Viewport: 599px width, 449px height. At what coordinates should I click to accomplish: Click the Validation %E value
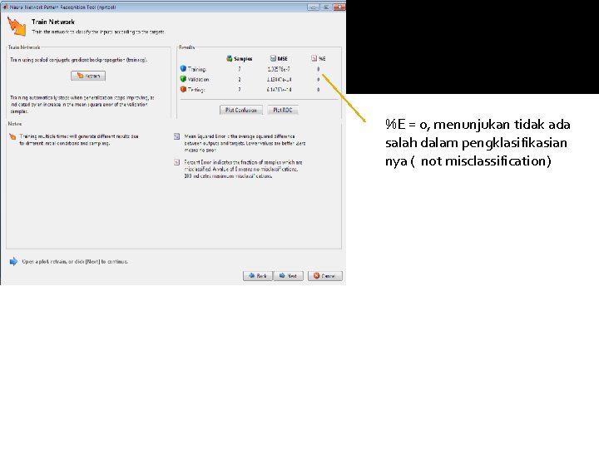point(318,80)
